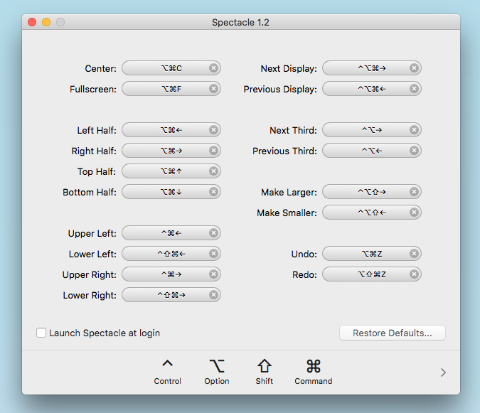Viewport: 480px width, 413px height.
Task: Clear the Next Third shortcut with its x icon
Action: pos(414,130)
